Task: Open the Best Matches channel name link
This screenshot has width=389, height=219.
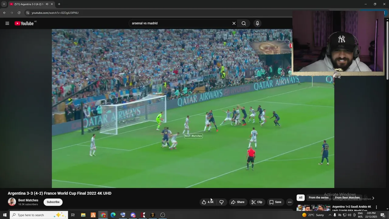Action: (28, 200)
